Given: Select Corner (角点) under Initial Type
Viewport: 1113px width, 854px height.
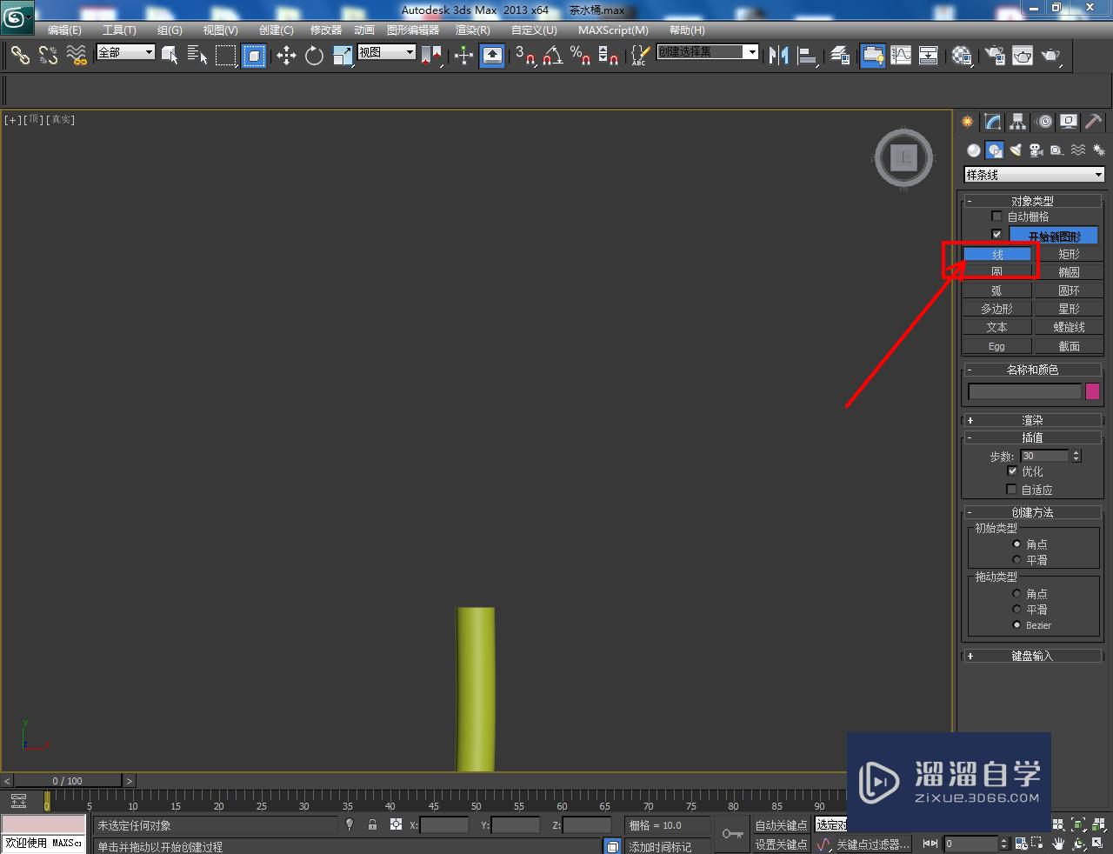Looking at the screenshot, I should coord(1016,544).
